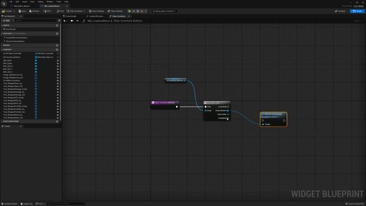Switch to the first WB_Button asset tab
The image size is (366, 206).
pyautogui.click(x=22, y=6)
